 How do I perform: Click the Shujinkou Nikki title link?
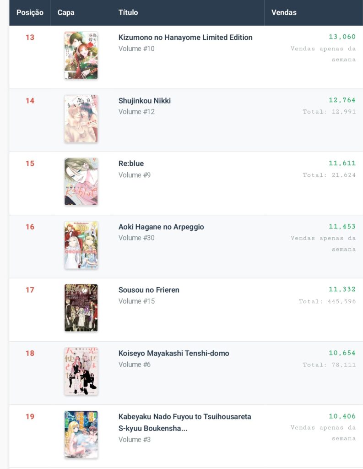[x=145, y=101]
